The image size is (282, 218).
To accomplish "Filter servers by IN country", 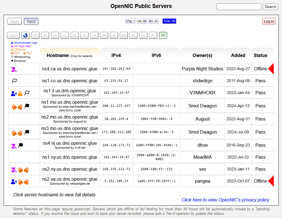I will pyautogui.click(x=114, y=35).
